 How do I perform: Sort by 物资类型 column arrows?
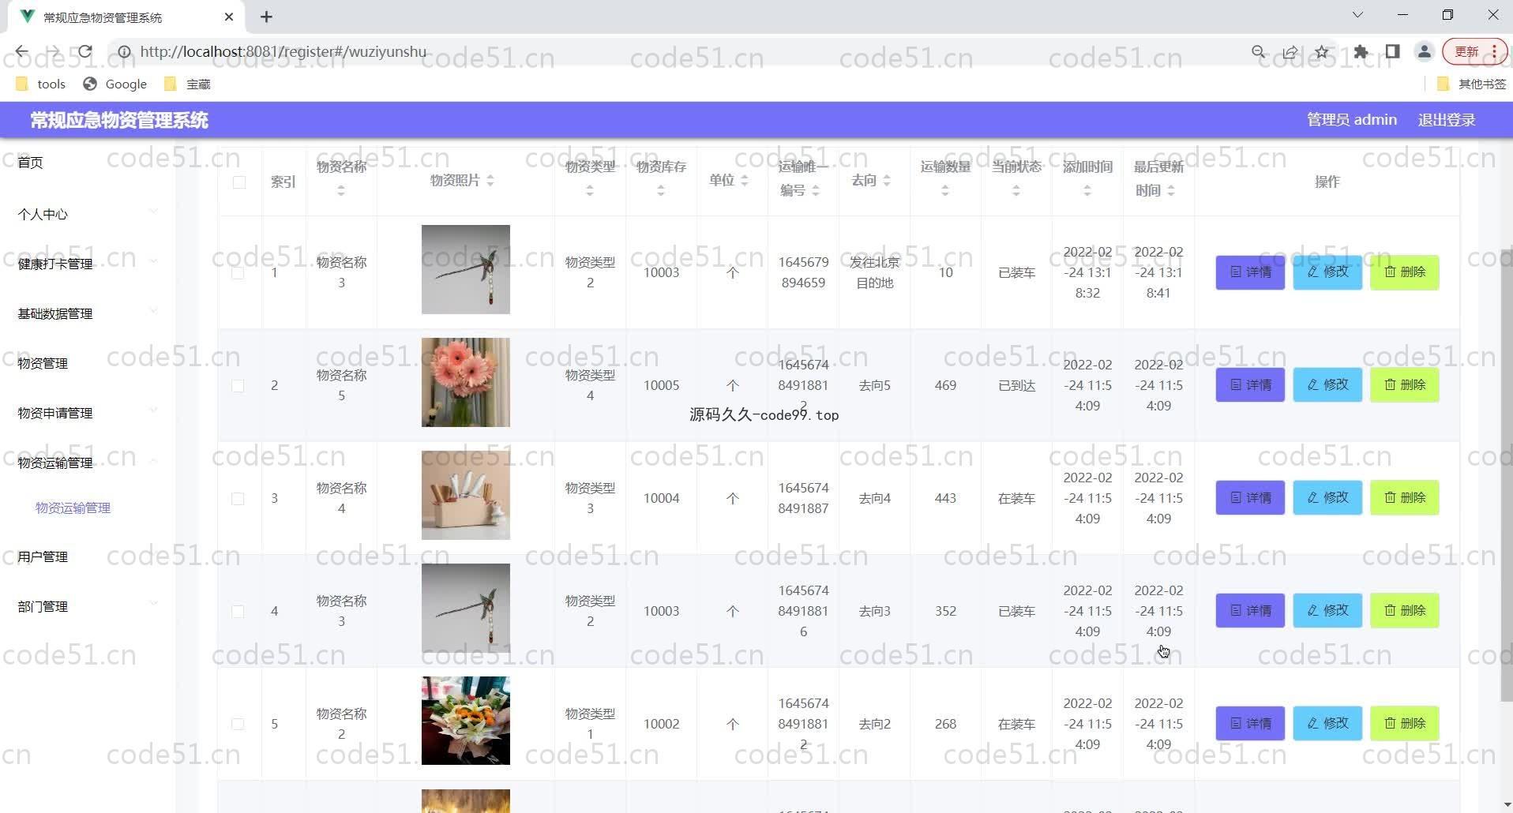(590, 191)
